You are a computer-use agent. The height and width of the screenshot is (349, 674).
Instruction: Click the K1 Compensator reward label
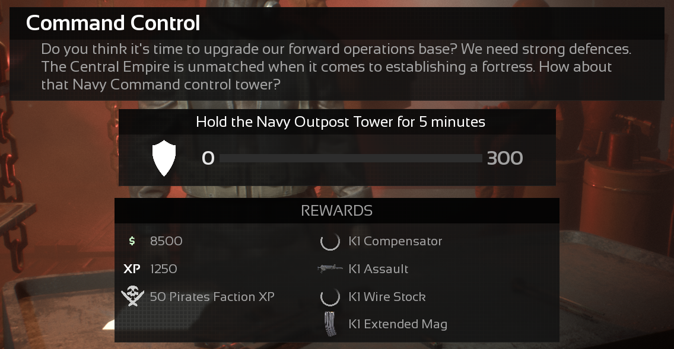[x=395, y=241]
